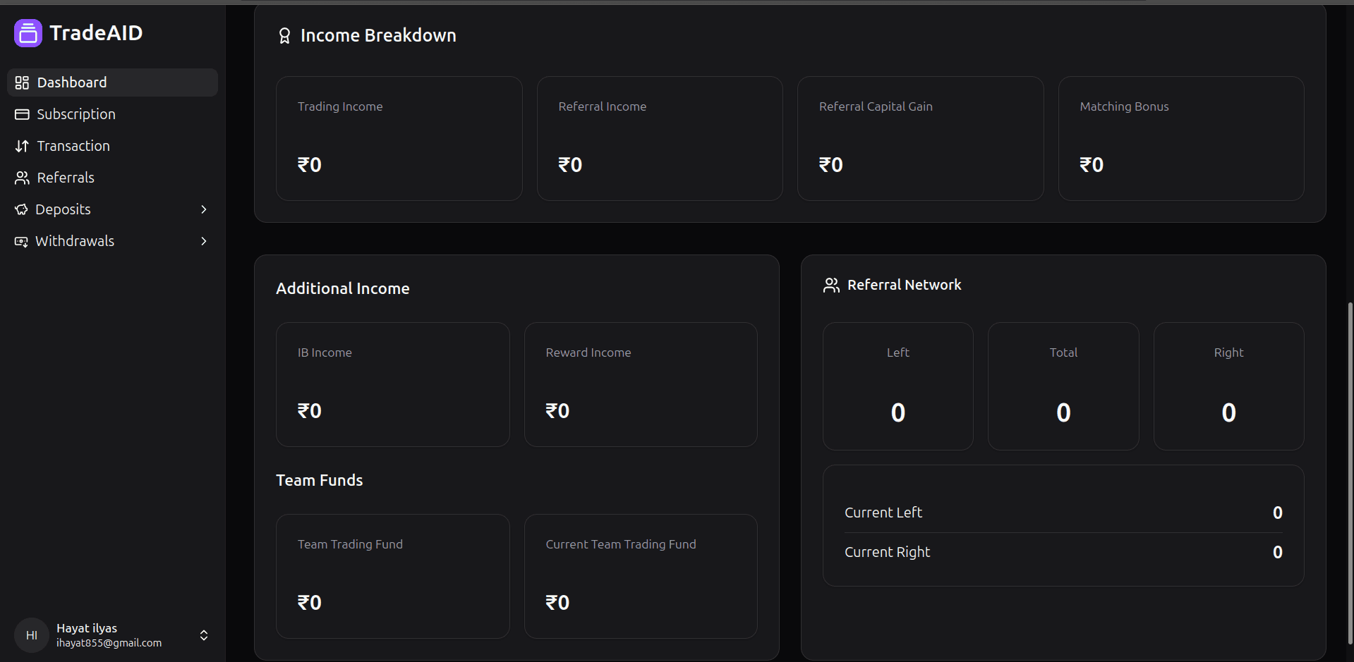Click the Withdrawals icon in sidebar
This screenshot has height=662, width=1354.
[x=21, y=241]
